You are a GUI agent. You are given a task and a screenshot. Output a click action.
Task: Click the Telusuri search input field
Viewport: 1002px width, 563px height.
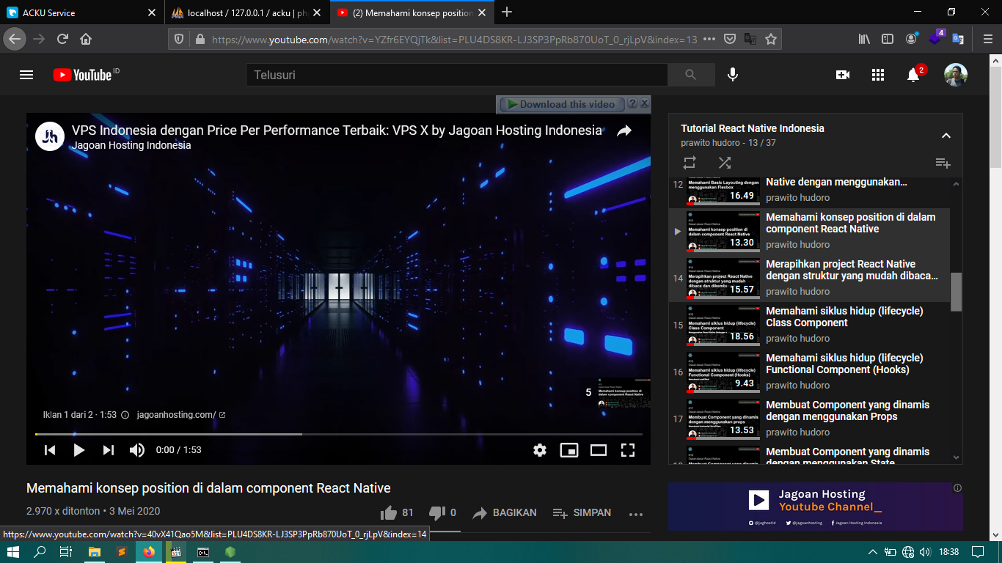point(456,75)
